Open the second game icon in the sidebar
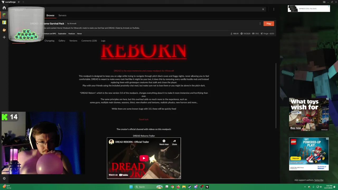Image resolution: width=338 pixels, height=190 pixels. pos(4,22)
